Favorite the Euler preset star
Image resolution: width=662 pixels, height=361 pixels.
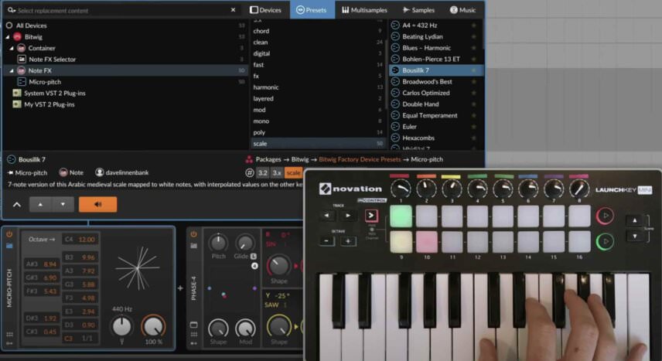pos(474,126)
